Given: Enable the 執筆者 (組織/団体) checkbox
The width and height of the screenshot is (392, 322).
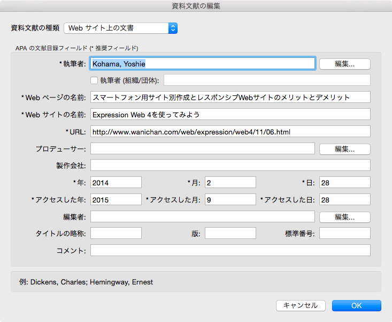Looking at the screenshot, I should tap(94, 80).
